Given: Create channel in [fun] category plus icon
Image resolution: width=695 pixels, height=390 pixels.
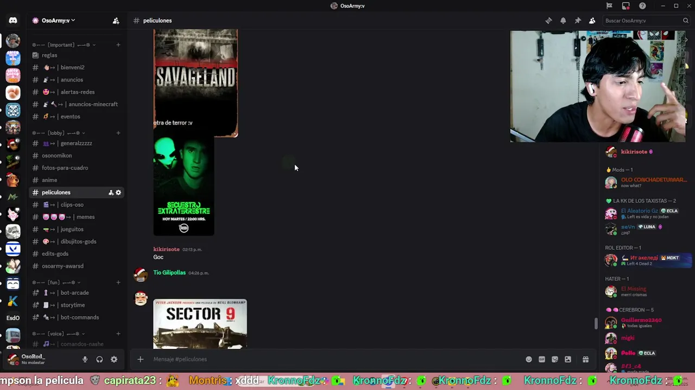Looking at the screenshot, I should [x=118, y=282].
